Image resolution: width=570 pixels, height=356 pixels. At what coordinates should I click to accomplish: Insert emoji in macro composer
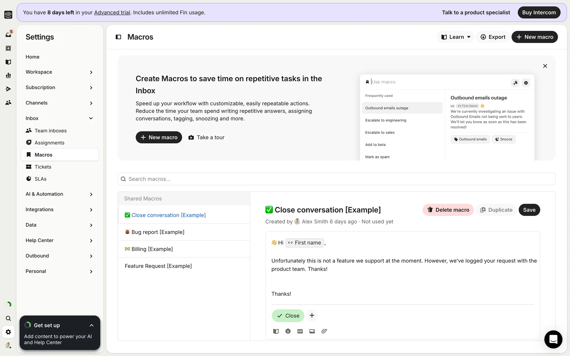tap(288, 331)
